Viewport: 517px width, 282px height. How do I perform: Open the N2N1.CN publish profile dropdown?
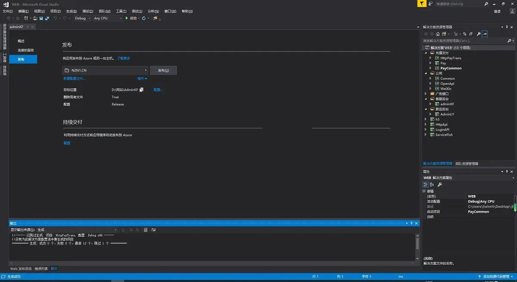pos(106,70)
